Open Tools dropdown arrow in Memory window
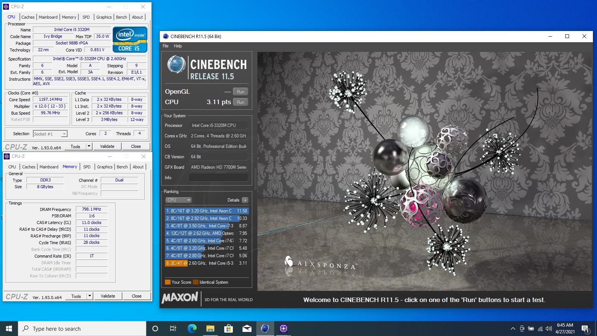 pyautogui.click(x=90, y=296)
